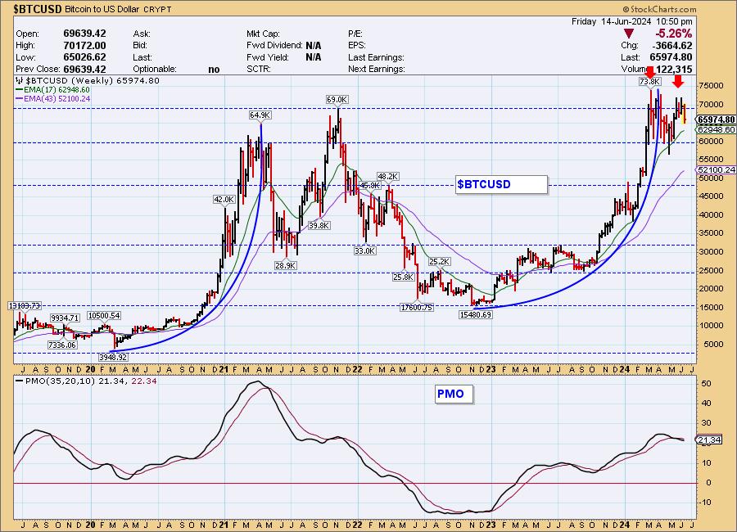Click the Prev Close value 69639.42
Viewport: 737px width, 532px height.
pos(84,69)
